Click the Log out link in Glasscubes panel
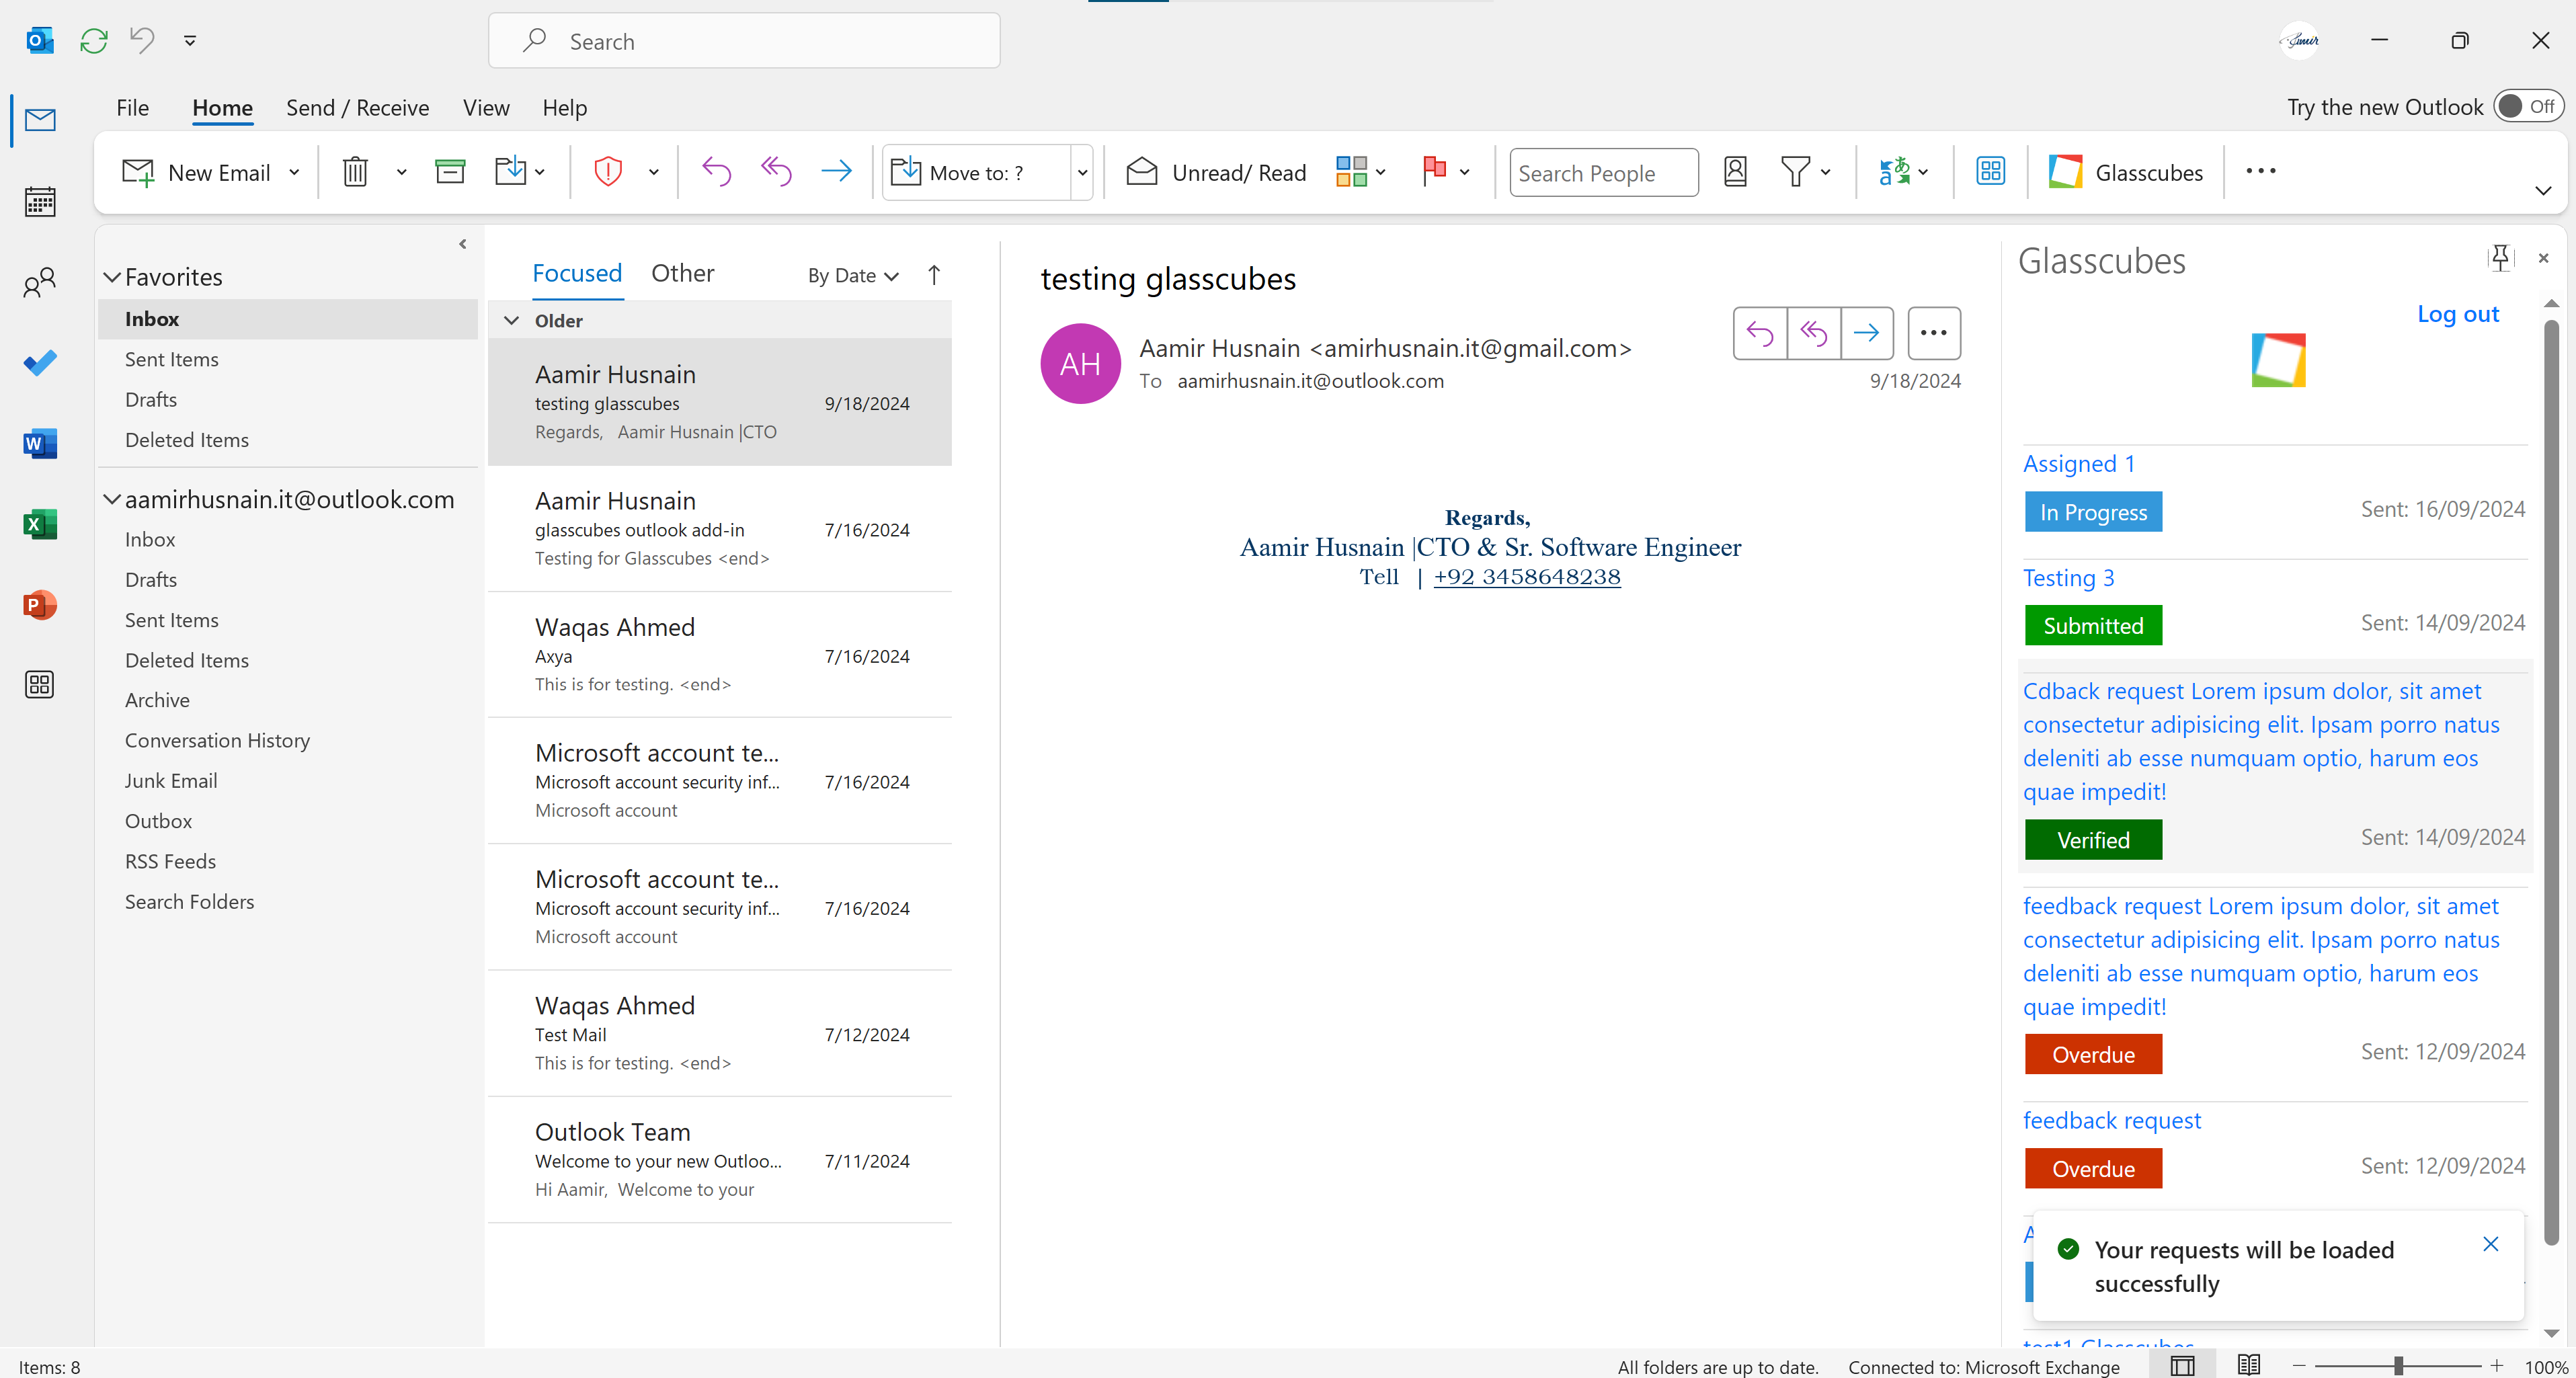2576x1378 pixels. point(2457,313)
